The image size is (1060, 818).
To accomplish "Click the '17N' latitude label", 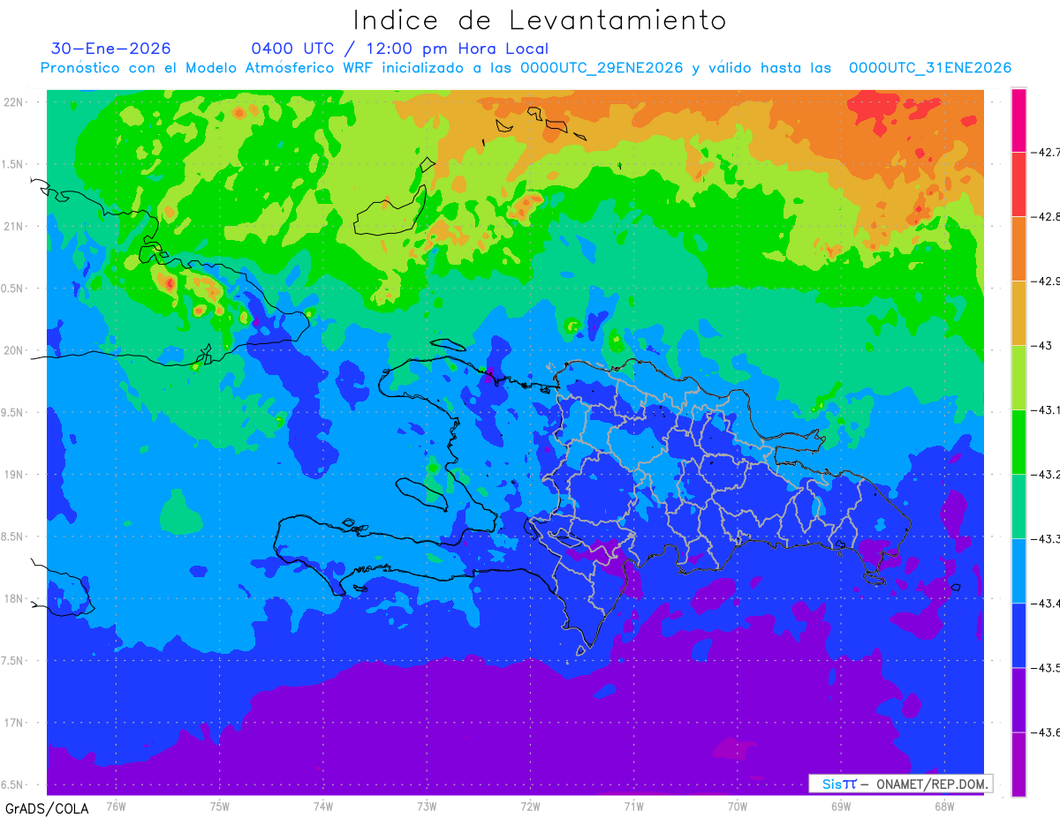I will tap(14, 723).
